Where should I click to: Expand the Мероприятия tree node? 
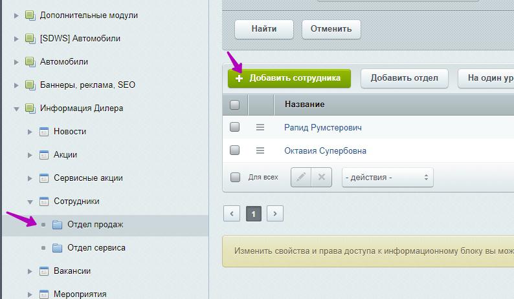coord(30,294)
